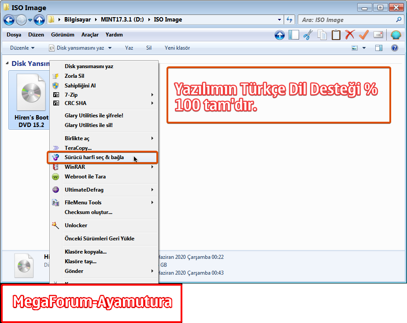Select Sahipliğini Al in the context menu

[104, 86]
